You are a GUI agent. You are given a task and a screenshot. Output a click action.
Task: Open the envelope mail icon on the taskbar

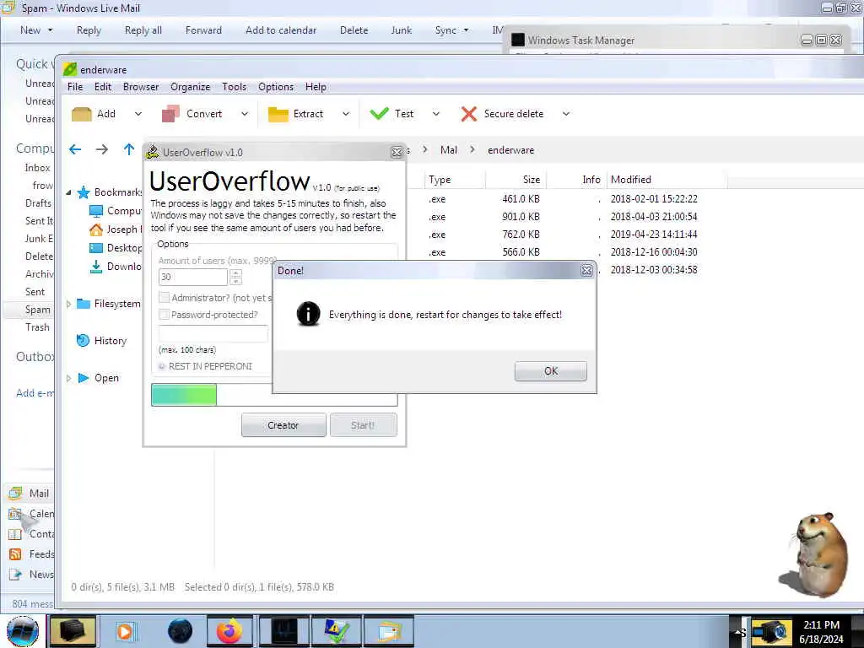388,631
